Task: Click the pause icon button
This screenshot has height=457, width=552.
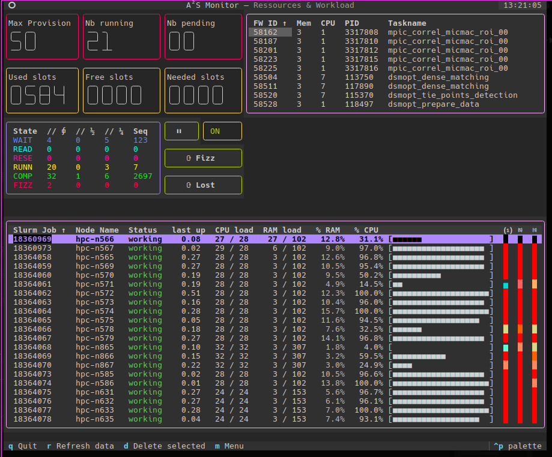Action: point(181,131)
